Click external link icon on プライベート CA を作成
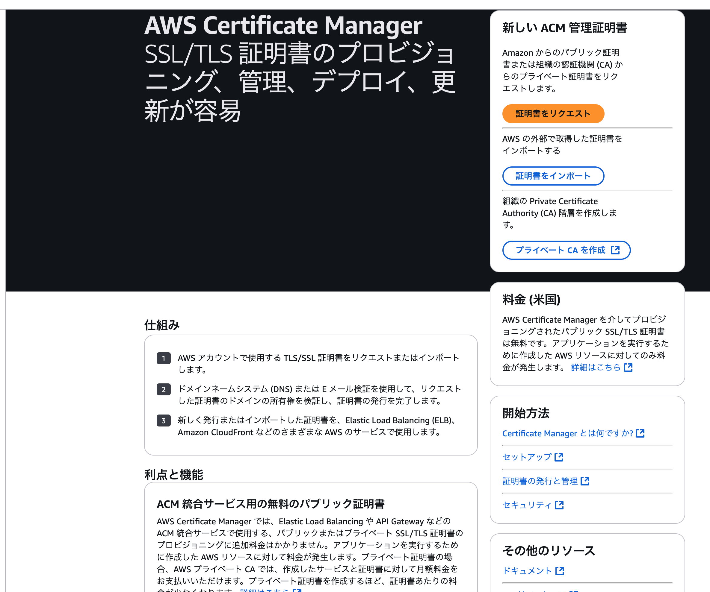710x592 pixels. (615, 250)
